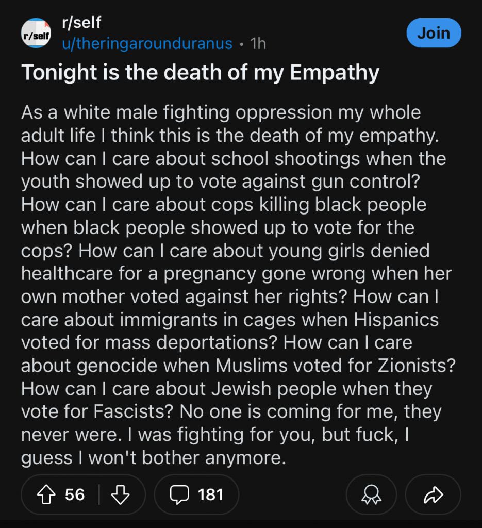Screen dimensions: 482x528
Task: Tap the 181 comment count
Action: [210, 495]
